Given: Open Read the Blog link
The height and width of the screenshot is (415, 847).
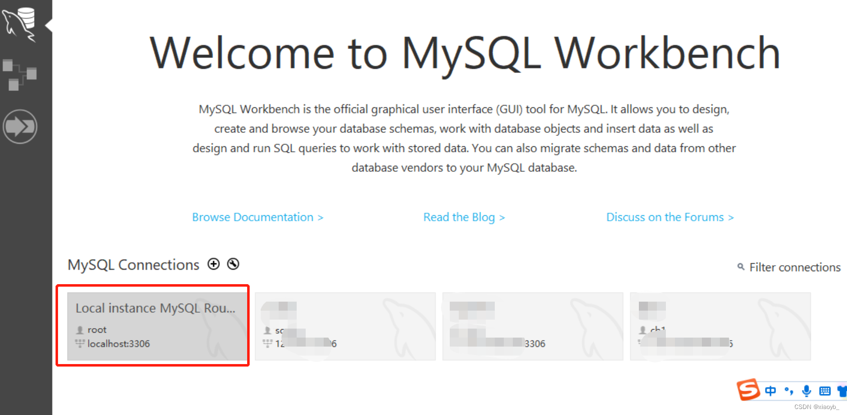Looking at the screenshot, I should 464,217.
